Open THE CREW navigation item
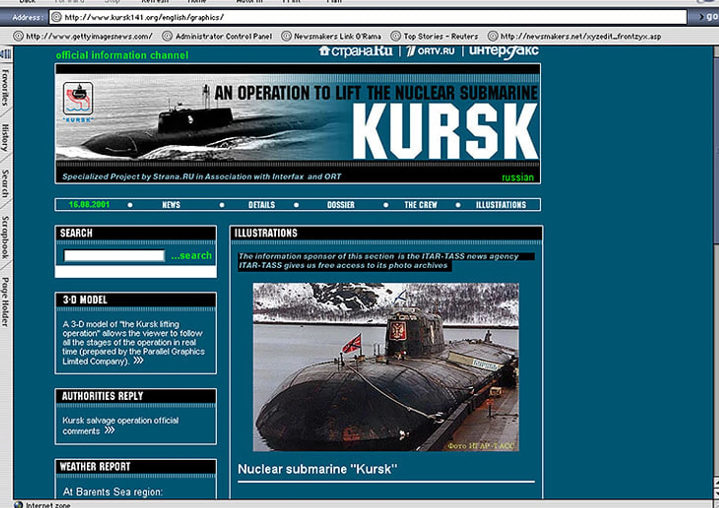 [421, 205]
